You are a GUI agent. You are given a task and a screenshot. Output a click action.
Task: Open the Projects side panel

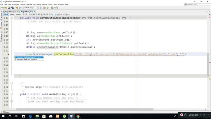pos(1,25)
